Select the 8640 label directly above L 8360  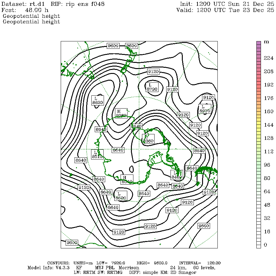[x=136, y=126]
